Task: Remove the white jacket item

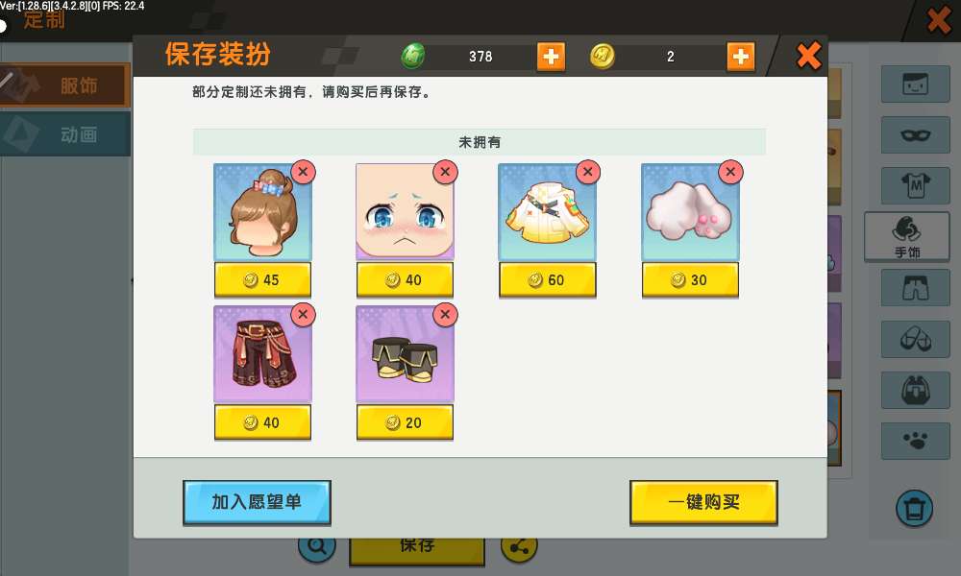Action: [x=588, y=172]
